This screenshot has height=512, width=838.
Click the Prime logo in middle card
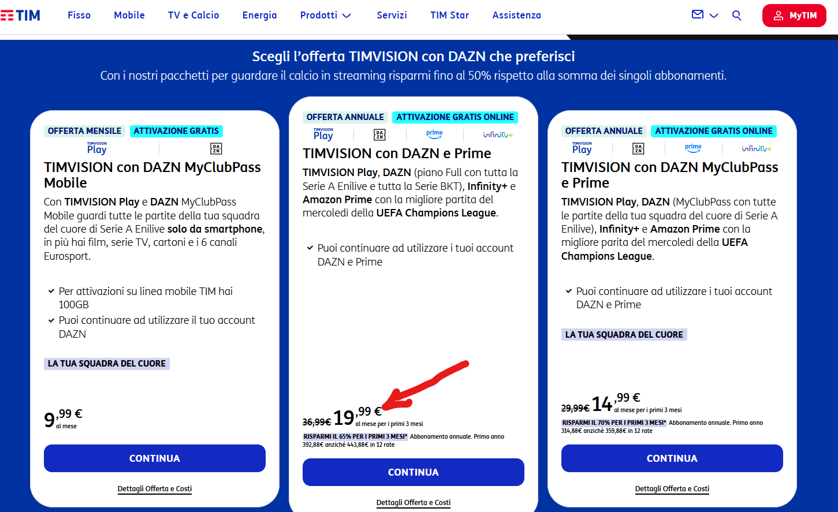click(x=434, y=134)
